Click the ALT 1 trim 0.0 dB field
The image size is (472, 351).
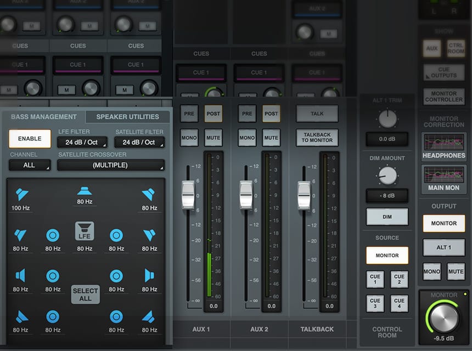coord(387,139)
